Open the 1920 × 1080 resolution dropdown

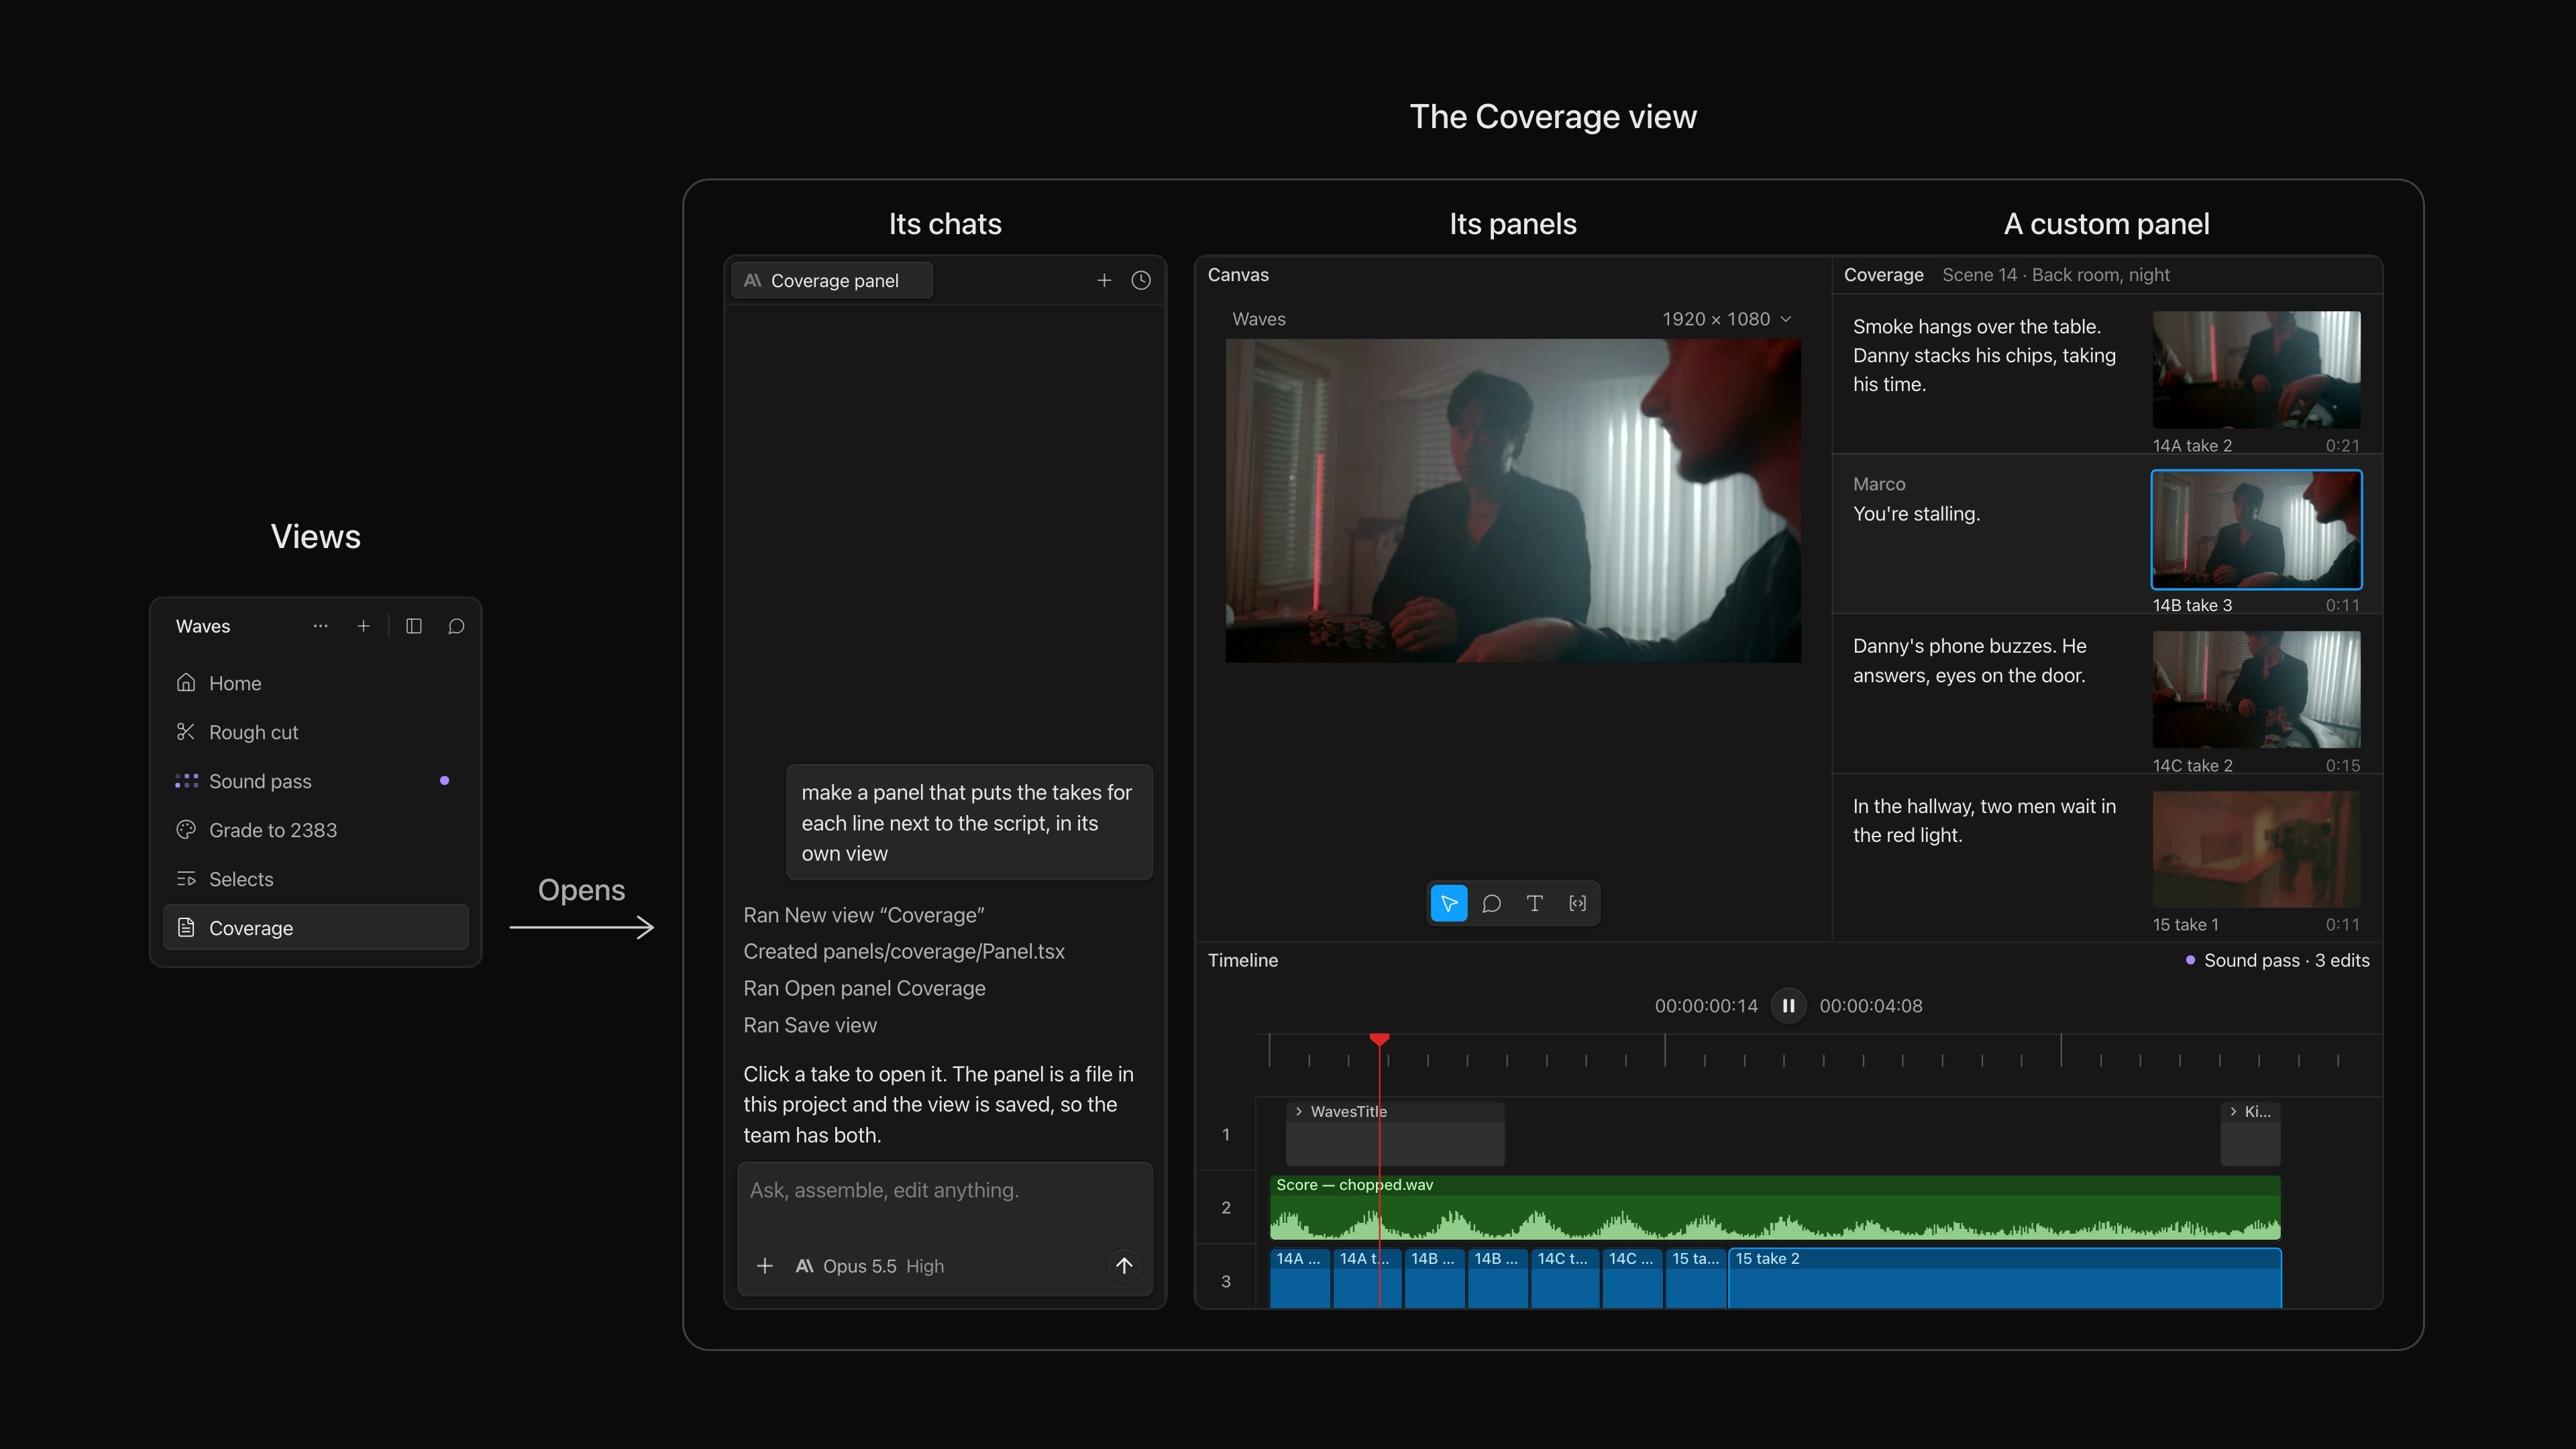pos(1727,319)
